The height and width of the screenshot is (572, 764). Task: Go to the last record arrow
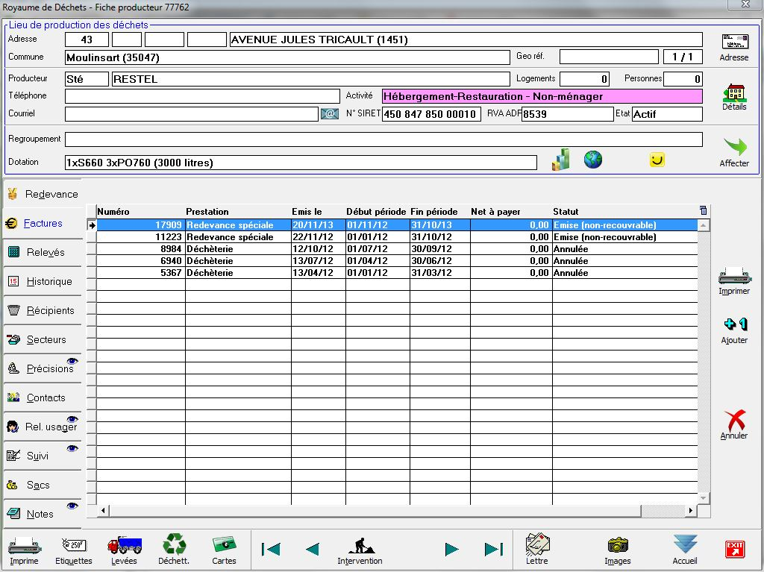(494, 550)
